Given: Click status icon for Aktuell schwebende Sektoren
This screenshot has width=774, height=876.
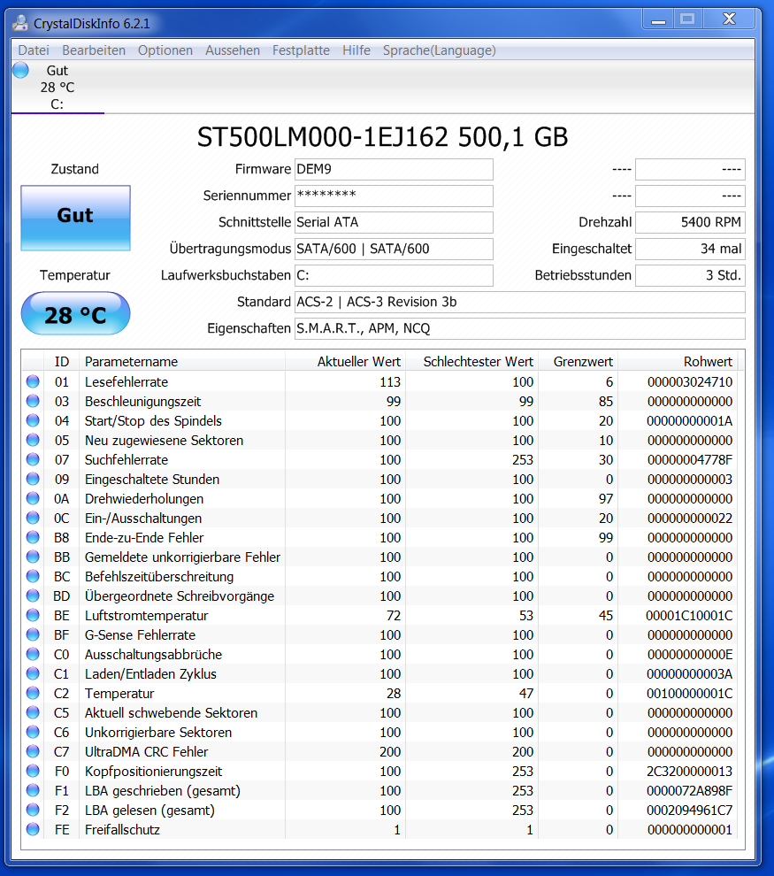Looking at the screenshot, I should point(33,712).
